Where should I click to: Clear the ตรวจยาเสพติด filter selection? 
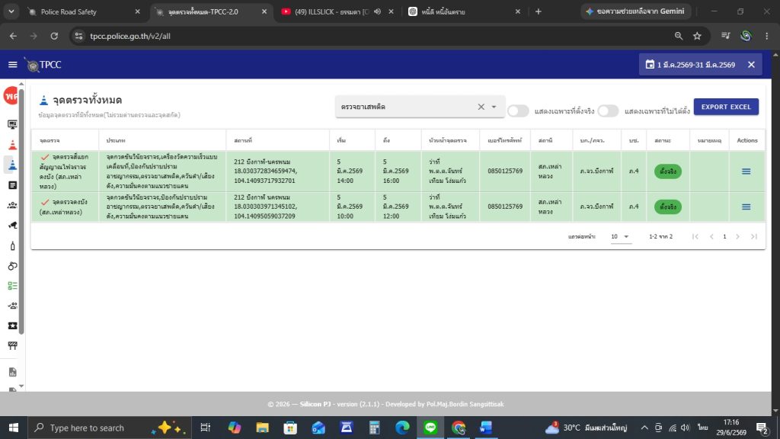pyautogui.click(x=481, y=107)
